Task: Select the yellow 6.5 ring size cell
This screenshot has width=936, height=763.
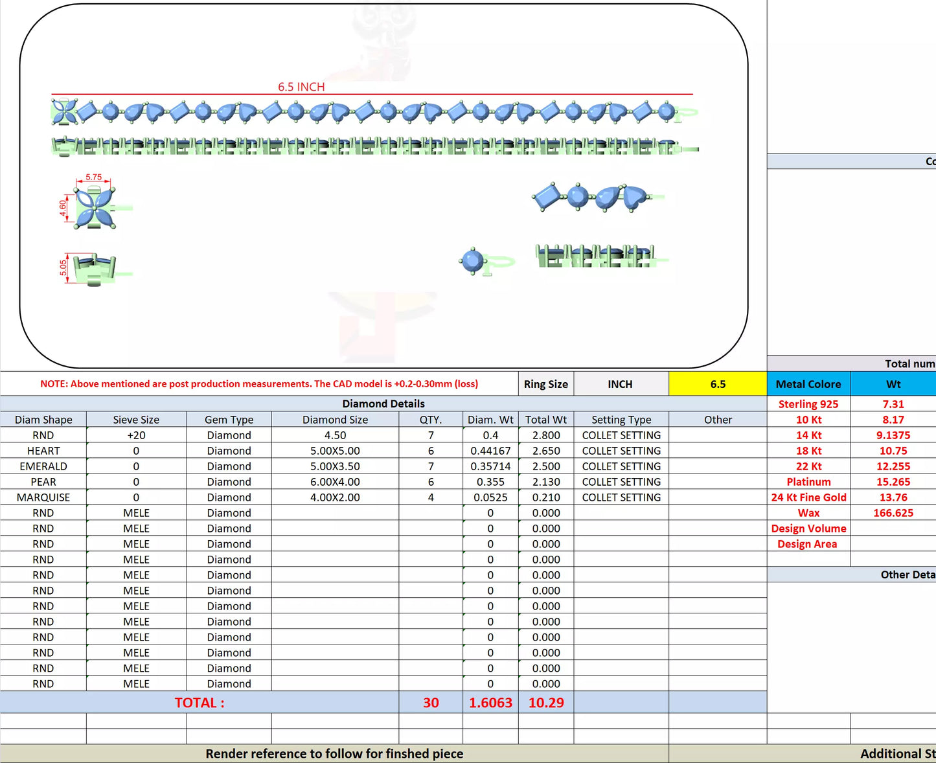Action: [717, 384]
